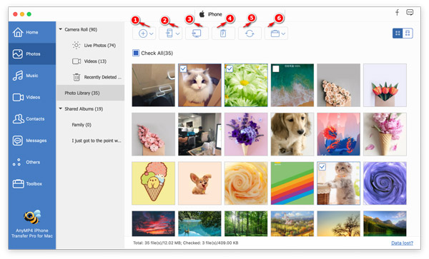The width and height of the screenshot is (429, 259).
Task: Open the Toolbox sidebar section
Action: point(32,183)
